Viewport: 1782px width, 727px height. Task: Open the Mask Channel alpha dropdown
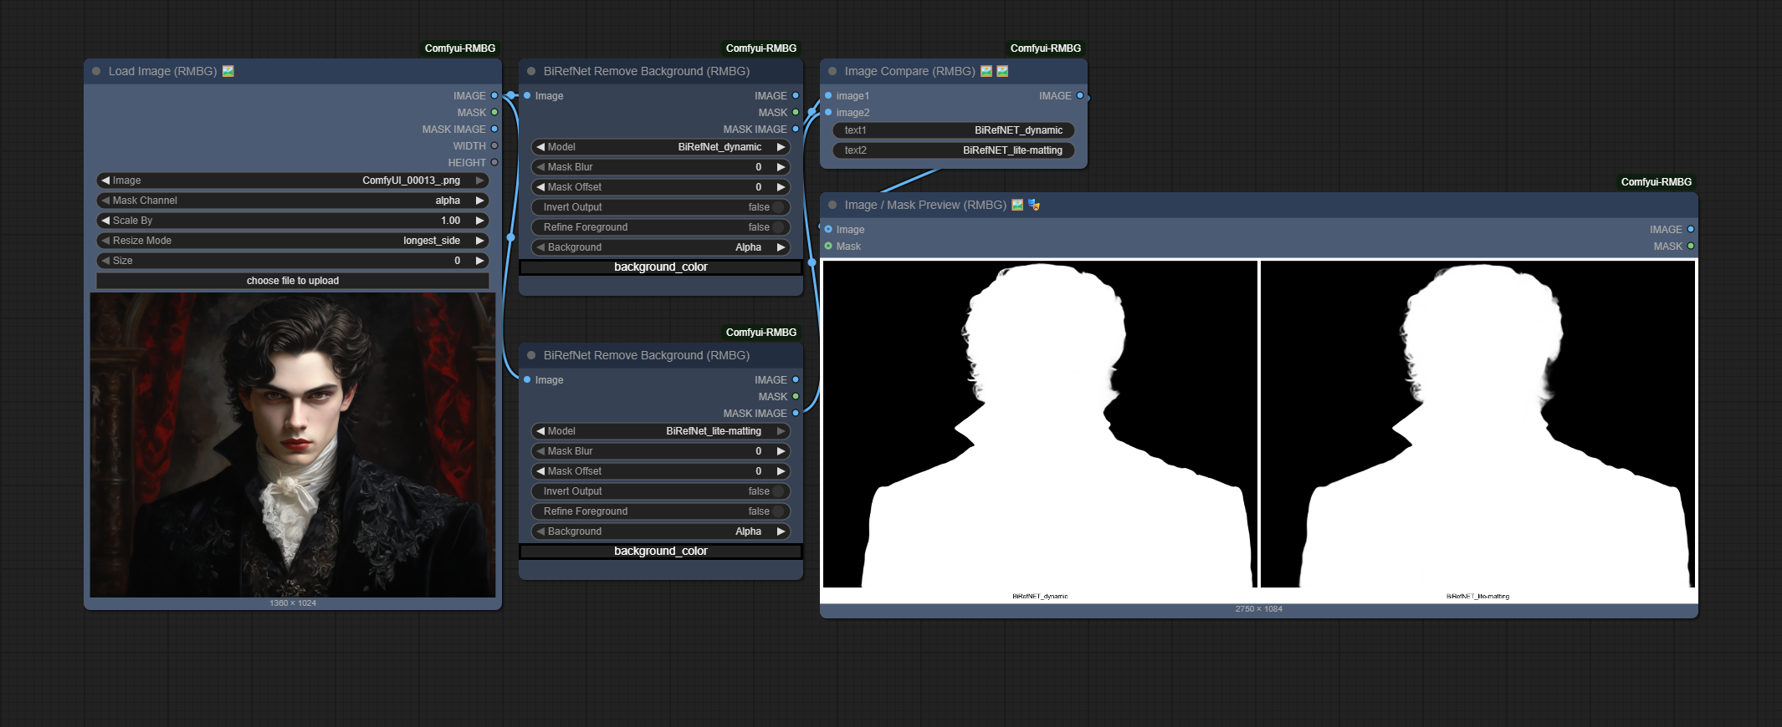[x=293, y=201]
